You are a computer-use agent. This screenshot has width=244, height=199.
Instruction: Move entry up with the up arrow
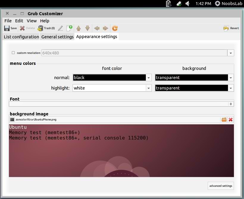(79, 28)
